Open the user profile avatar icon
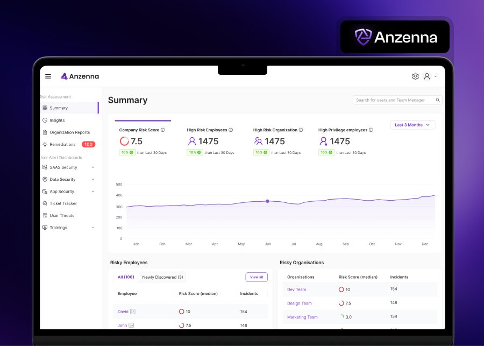The height and width of the screenshot is (346, 484). [x=427, y=76]
